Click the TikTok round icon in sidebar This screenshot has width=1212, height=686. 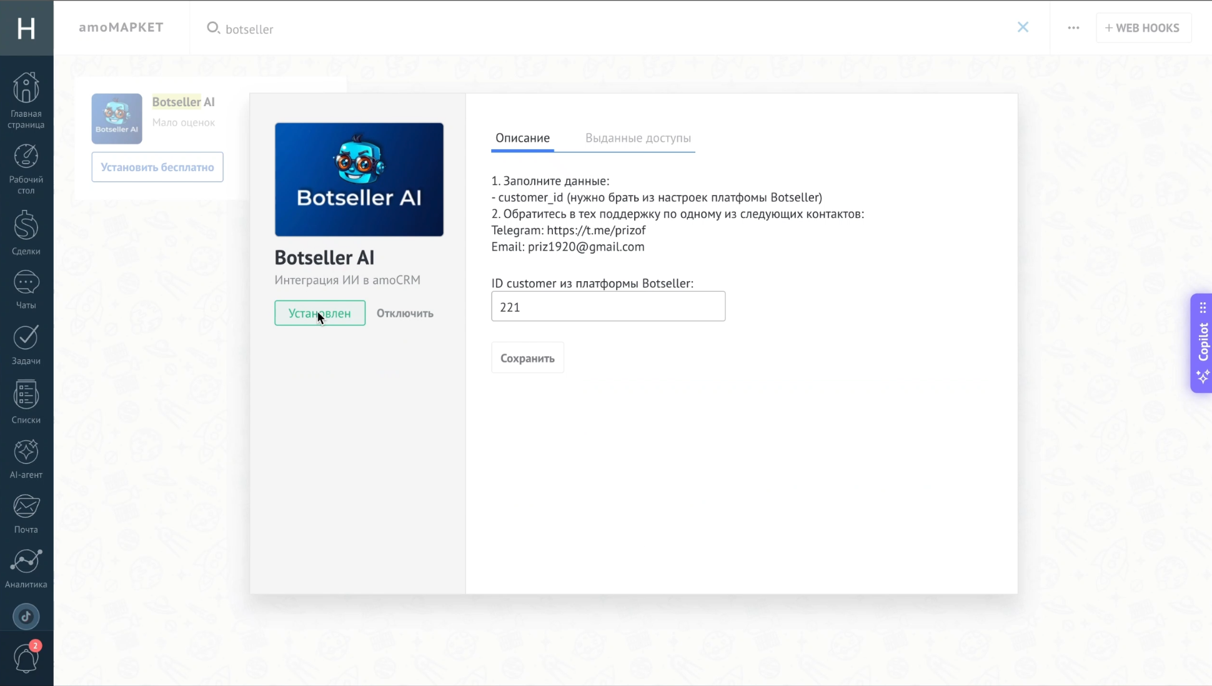click(x=26, y=617)
